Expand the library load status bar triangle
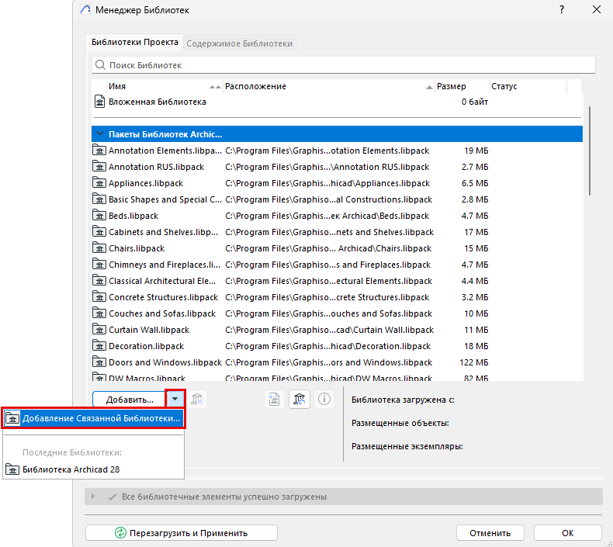The image size is (613, 547). click(93, 496)
